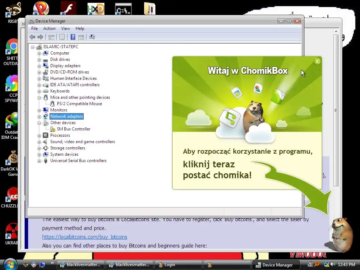Expand the Display adapters category
360x270 pixels.
pos(39,66)
